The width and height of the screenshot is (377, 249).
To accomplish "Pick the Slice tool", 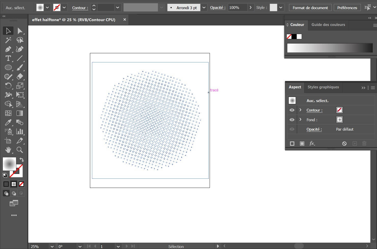I will [x=20, y=141].
